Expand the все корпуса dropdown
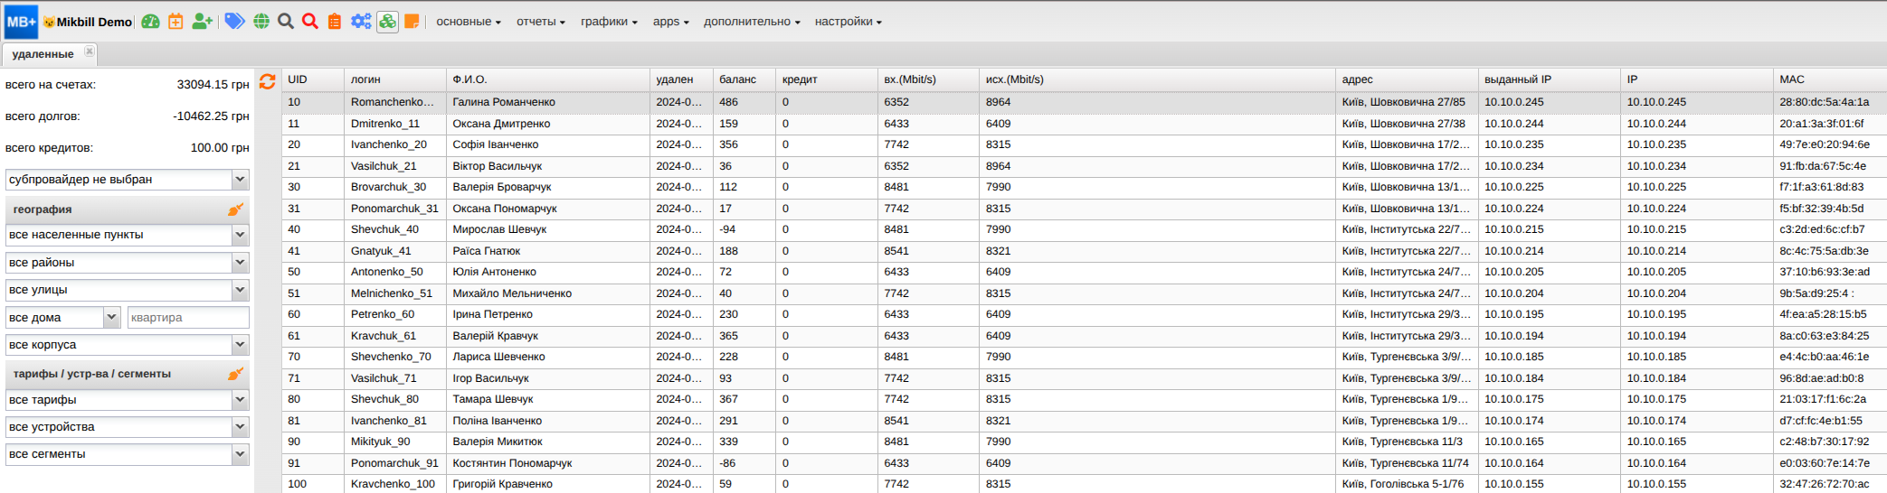The image size is (1887, 493). click(x=240, y=345)
